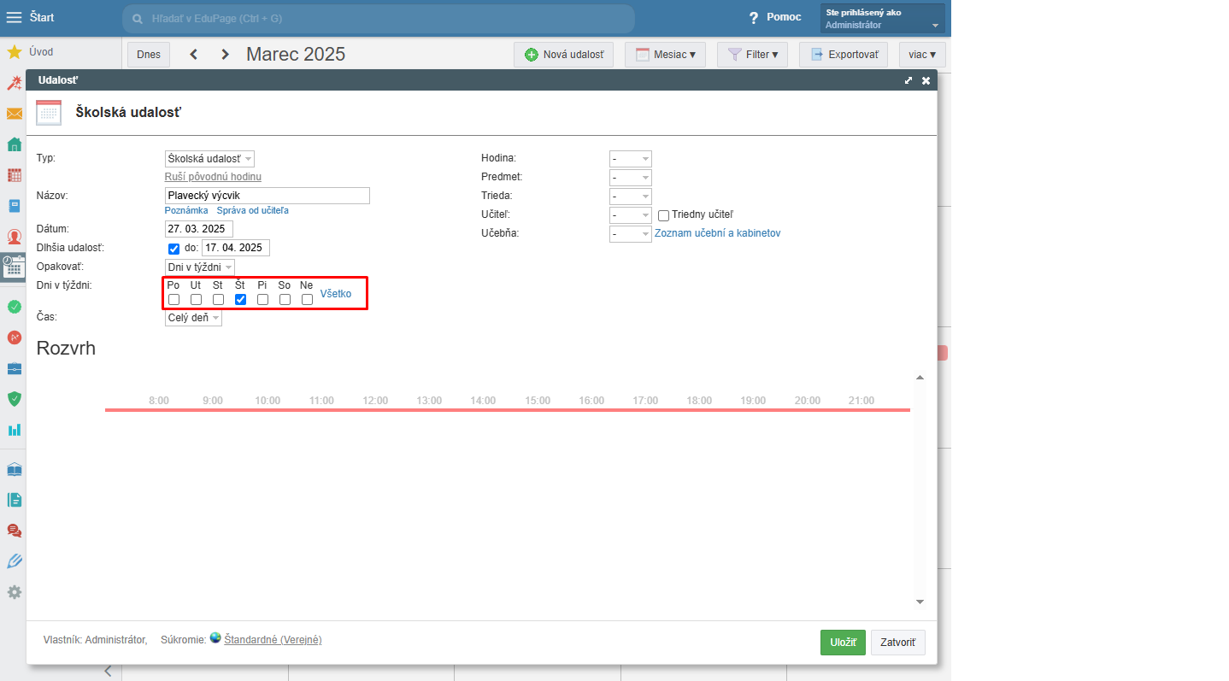Go to next month arrow
Screen dimensions: 1229x681
pyautogui.click(x=225, y=55)
